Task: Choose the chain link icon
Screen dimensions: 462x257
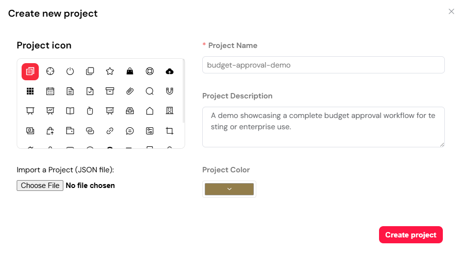Action: click(110, 131)
